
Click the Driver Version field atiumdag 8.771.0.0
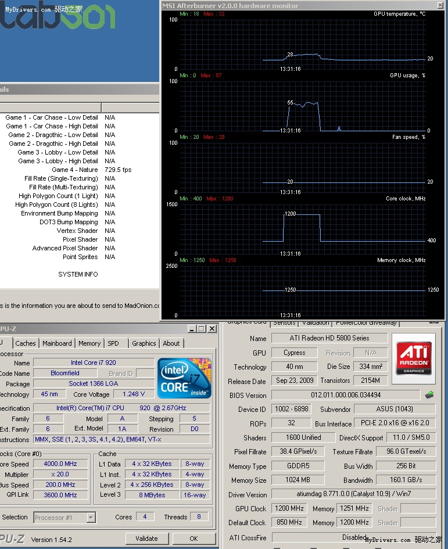(354, 494)
